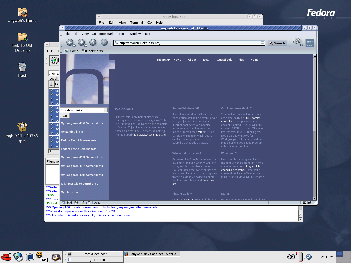Open the FTP menu in gFTP window
351x263 pixels.
pyautogui.click(x=50, y=51)
